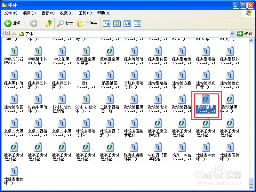This screenshot has height=192, width=256.
Task: Toggle the 文件夹 folders pane button
Action: [x=87, y=23]
